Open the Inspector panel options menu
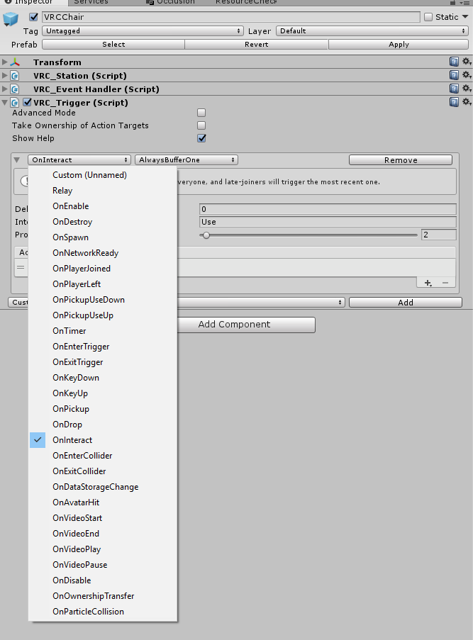The height and width of the screenshot is (640, 473). [466, 2]
